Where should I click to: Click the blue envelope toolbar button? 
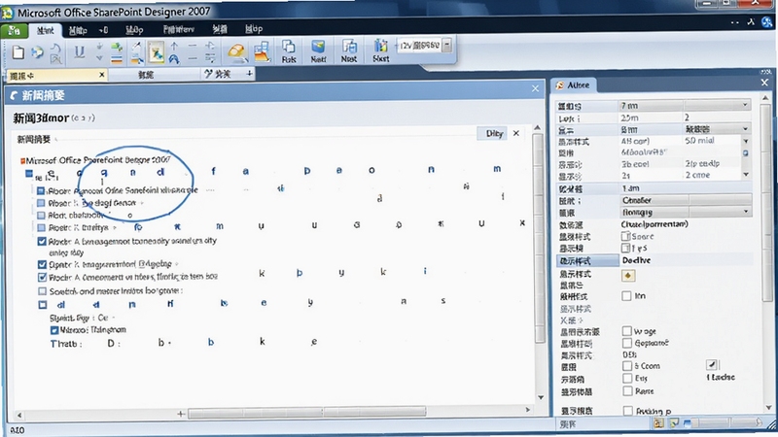tap(318, 51)
